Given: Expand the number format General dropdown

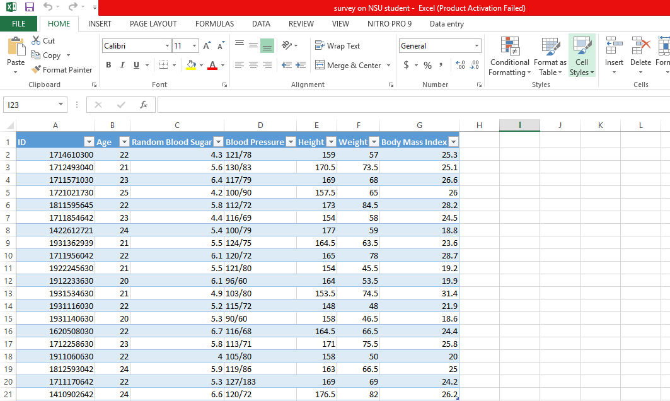Looking at the screenshot, I should pos(477,46).
